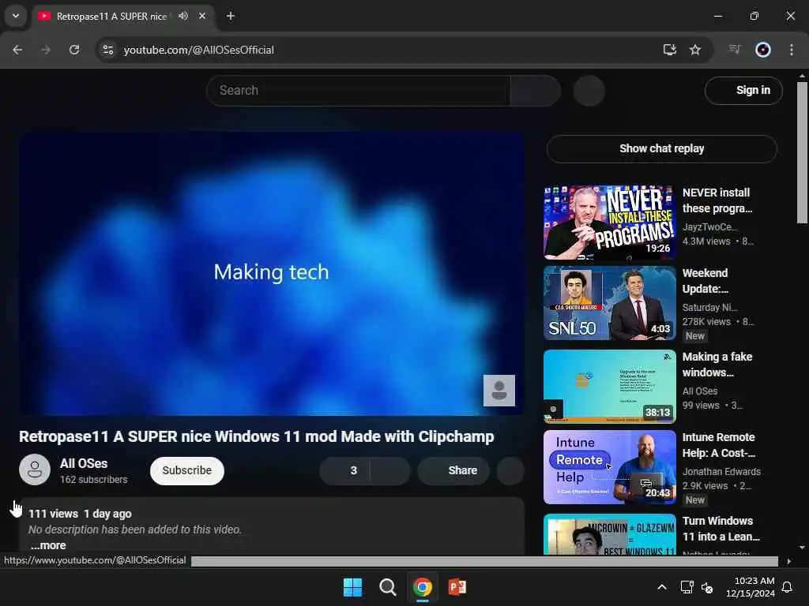This screenshot has height=606, width=809.
Task: Click the NEVER install these progra... title
Action: (x=717, y=200)
